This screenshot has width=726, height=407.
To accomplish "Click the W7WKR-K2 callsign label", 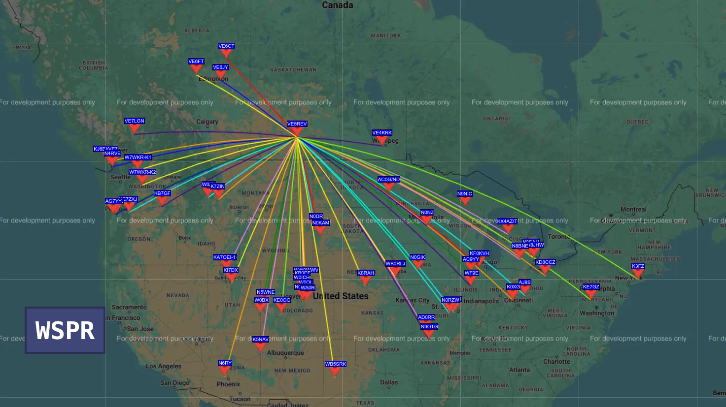I will coord(142,172).
